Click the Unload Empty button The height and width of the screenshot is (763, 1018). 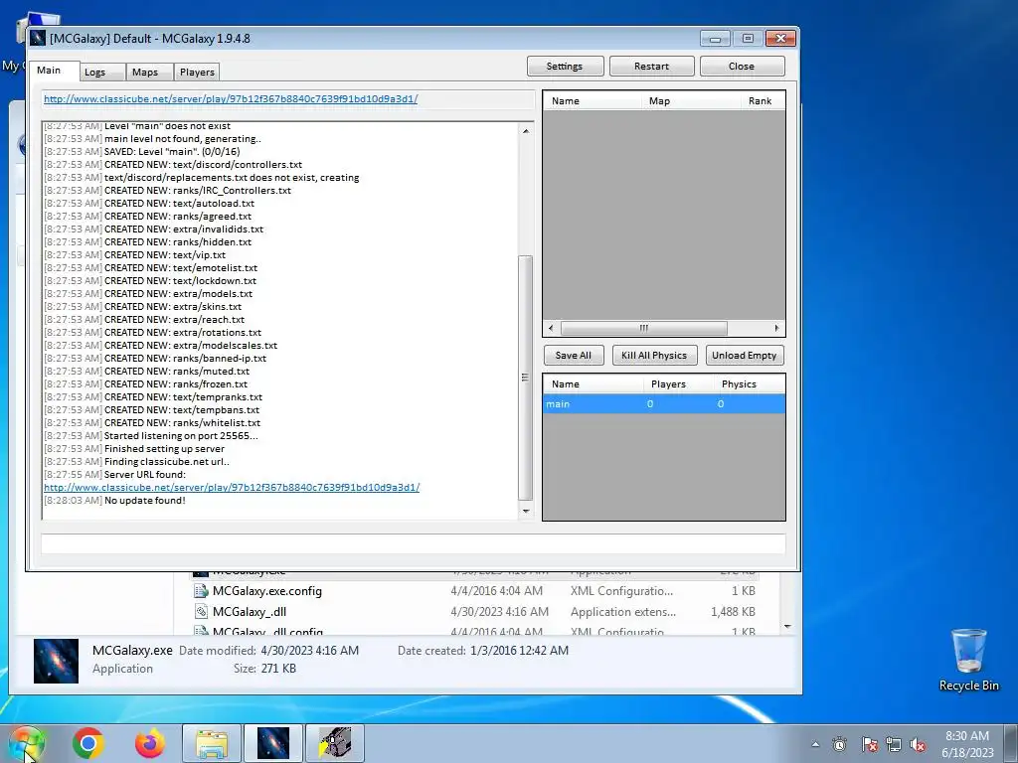[744, 356]
